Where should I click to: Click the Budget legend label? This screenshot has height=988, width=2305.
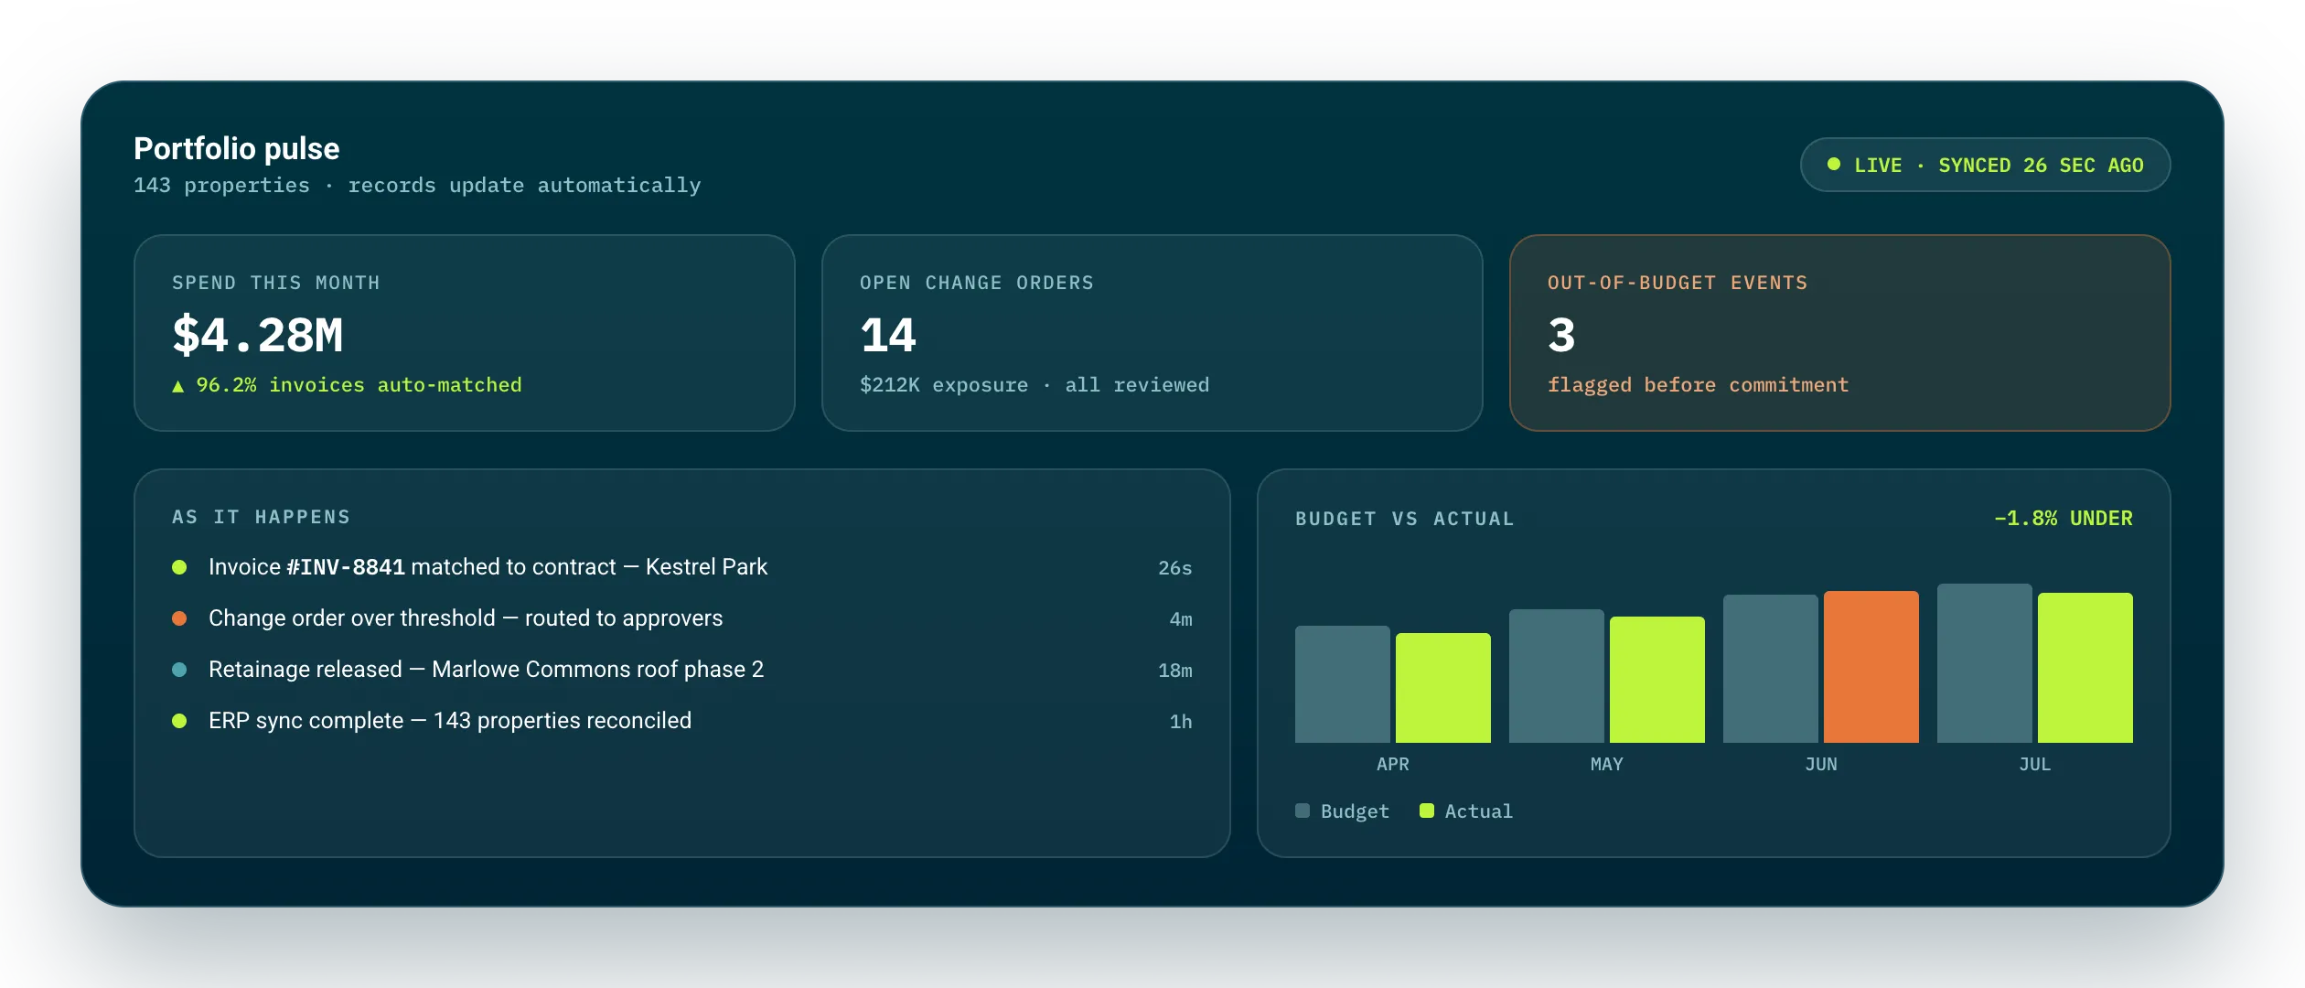(1355, 811)
